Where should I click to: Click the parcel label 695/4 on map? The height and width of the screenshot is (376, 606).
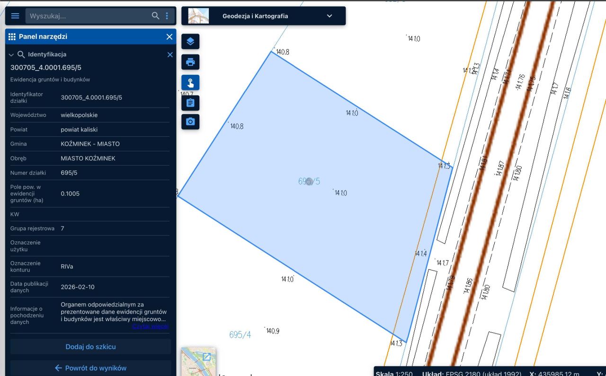click(x=240, y=335)
